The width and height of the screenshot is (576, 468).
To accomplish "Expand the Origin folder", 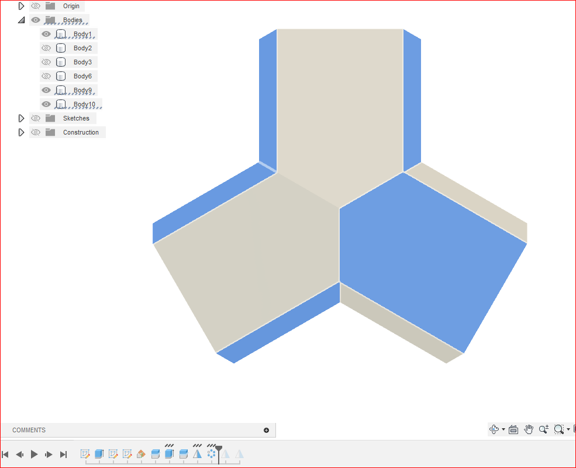I will 22,6.
